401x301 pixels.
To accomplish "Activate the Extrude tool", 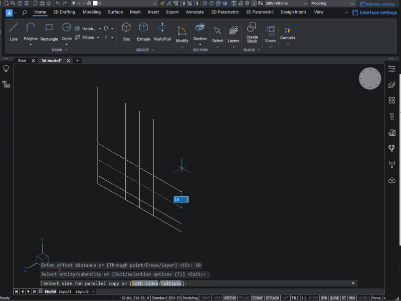I will (x=143, y=31).
